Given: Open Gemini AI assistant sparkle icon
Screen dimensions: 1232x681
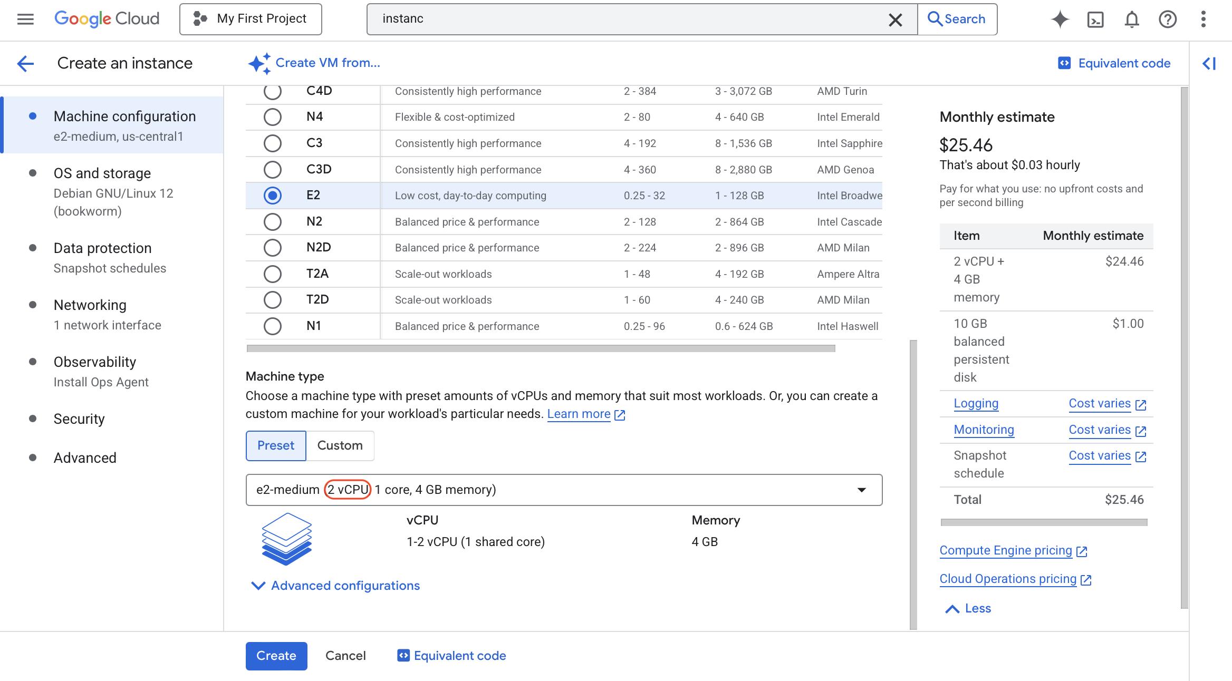Looking at the screenshot, I should 1060,19.
